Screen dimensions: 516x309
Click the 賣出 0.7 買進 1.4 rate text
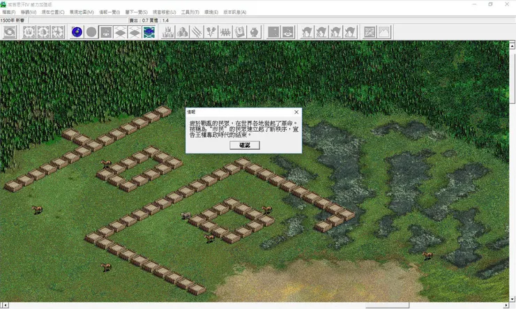click(149, 20)
